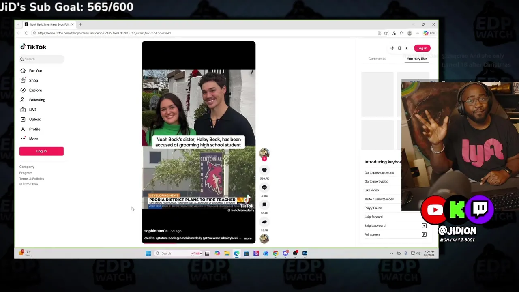519x292 pixels.
Task: Play or pause the TikTok video
Action: (198, 142)
